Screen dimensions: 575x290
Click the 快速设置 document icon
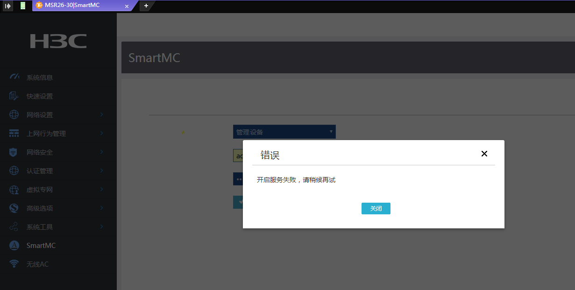coord(14,96)
